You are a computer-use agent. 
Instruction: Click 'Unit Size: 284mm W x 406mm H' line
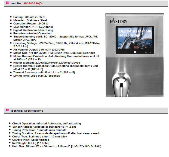57,146
